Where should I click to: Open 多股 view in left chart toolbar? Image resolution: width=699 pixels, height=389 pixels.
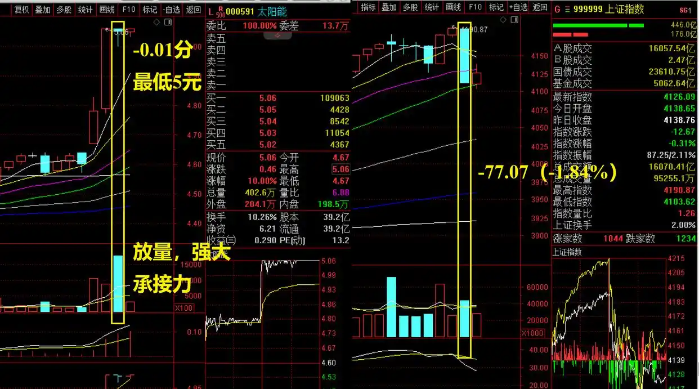tap(65, 9)
